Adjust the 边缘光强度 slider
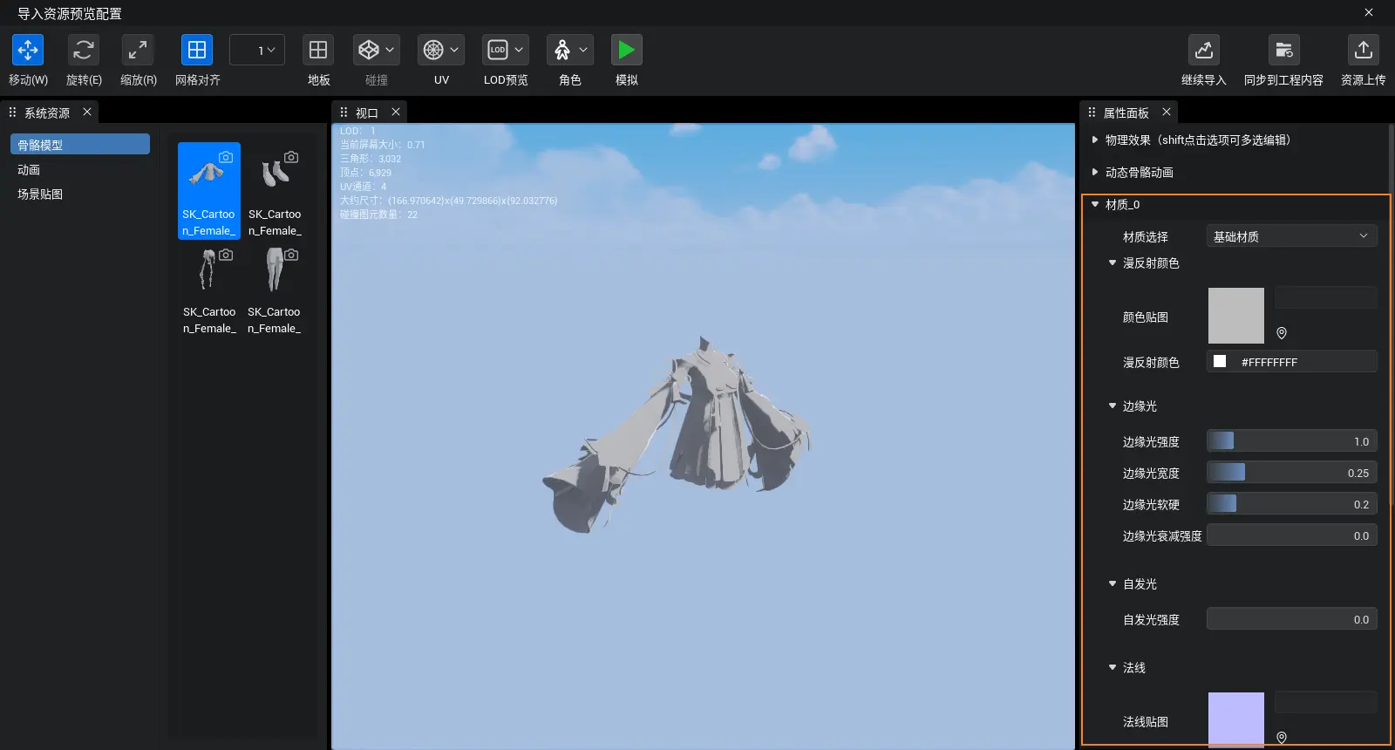The image size is (1395, 750). click(x=1292, y=441)
